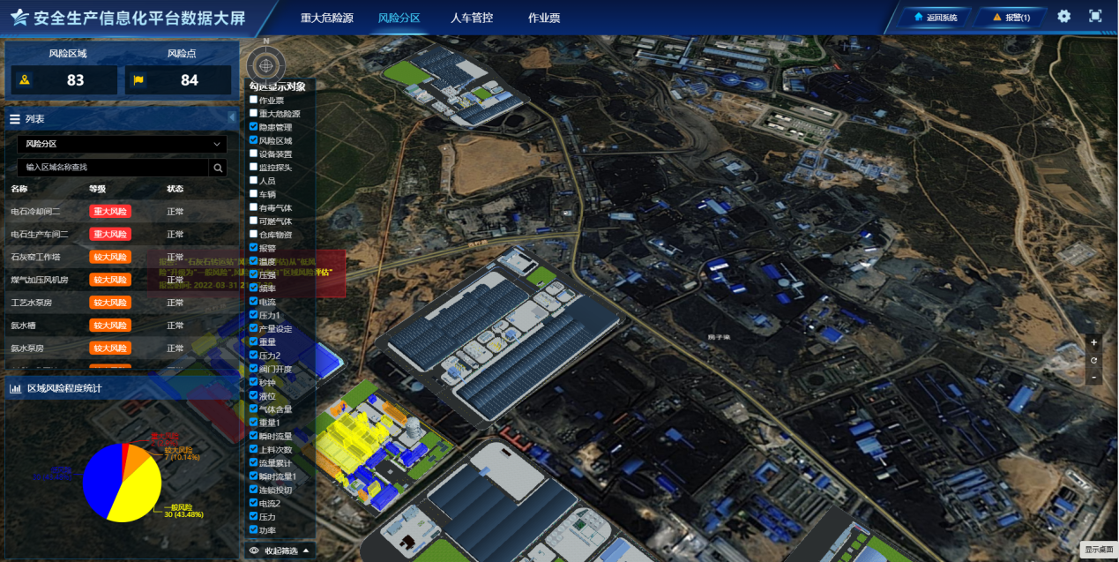Reset map view with the refresh icon

coord(1094,360)
